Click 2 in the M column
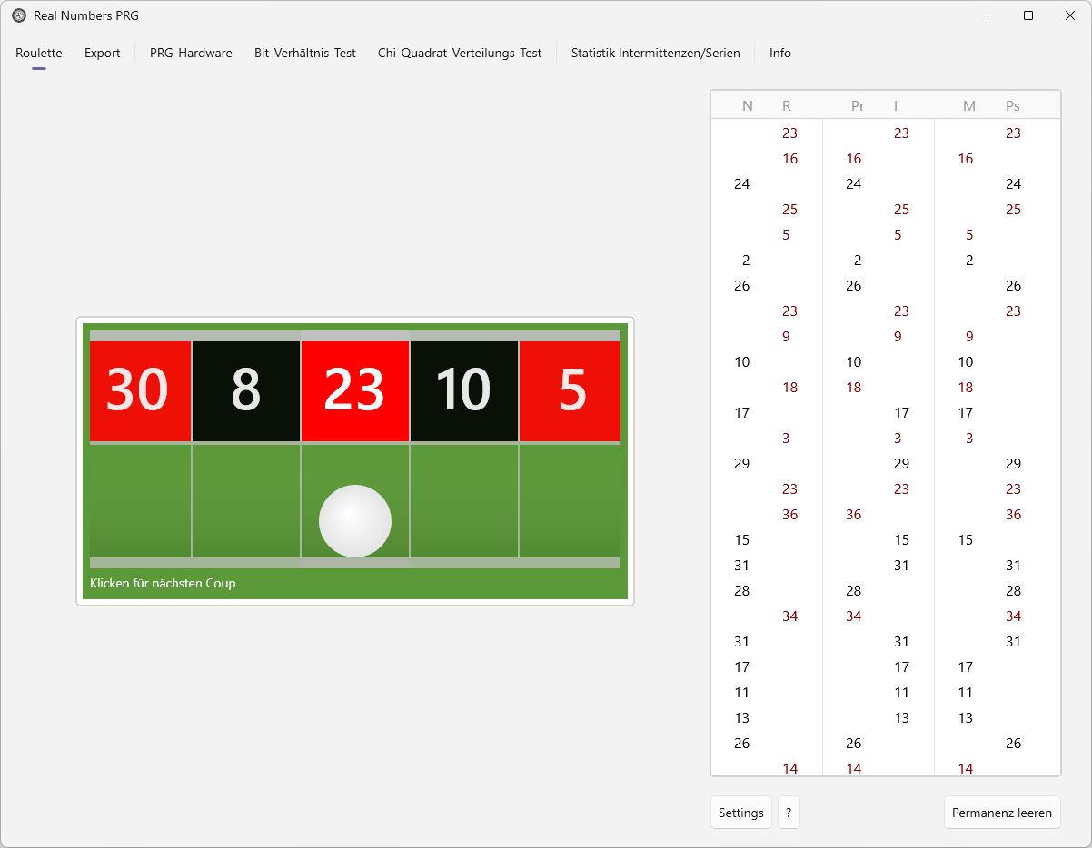Screen dimensions: 1092x848 [x=969, y=260]
